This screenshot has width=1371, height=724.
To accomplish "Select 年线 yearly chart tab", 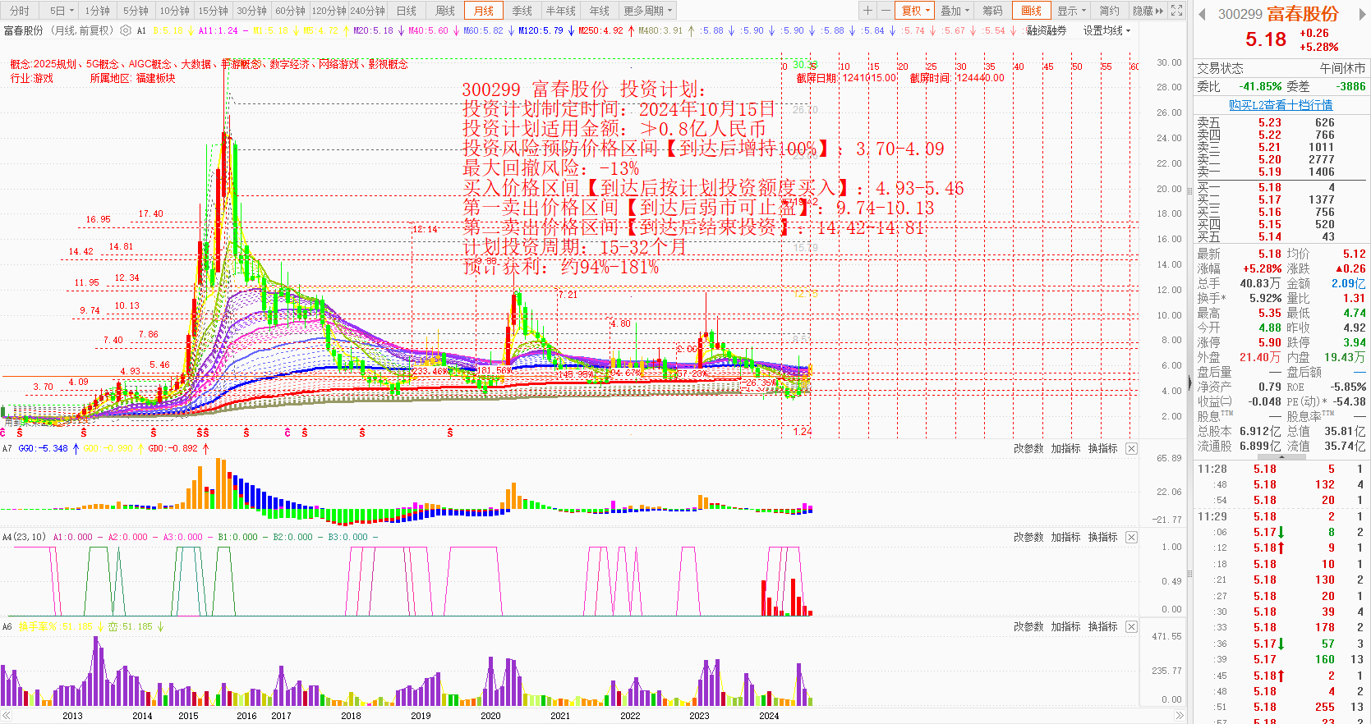I will tap(599, 11).
